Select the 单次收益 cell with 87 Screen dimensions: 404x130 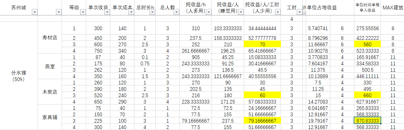click(98, 57)
